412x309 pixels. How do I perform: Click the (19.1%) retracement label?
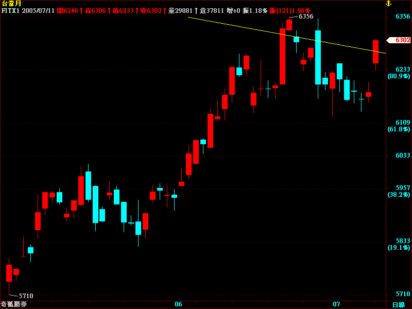pyautogui.click(x=399, y=248)
